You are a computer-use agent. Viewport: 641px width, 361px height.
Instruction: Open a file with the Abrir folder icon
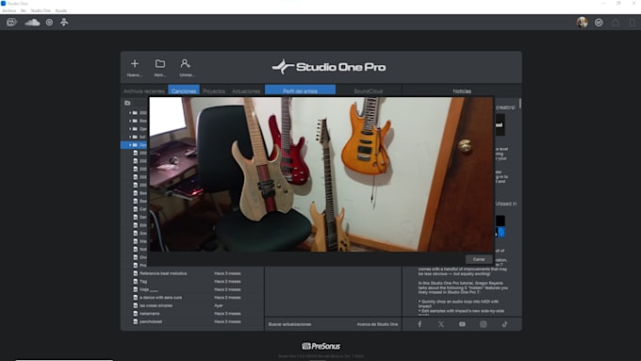pyautogui.click(x=160, y=64)
